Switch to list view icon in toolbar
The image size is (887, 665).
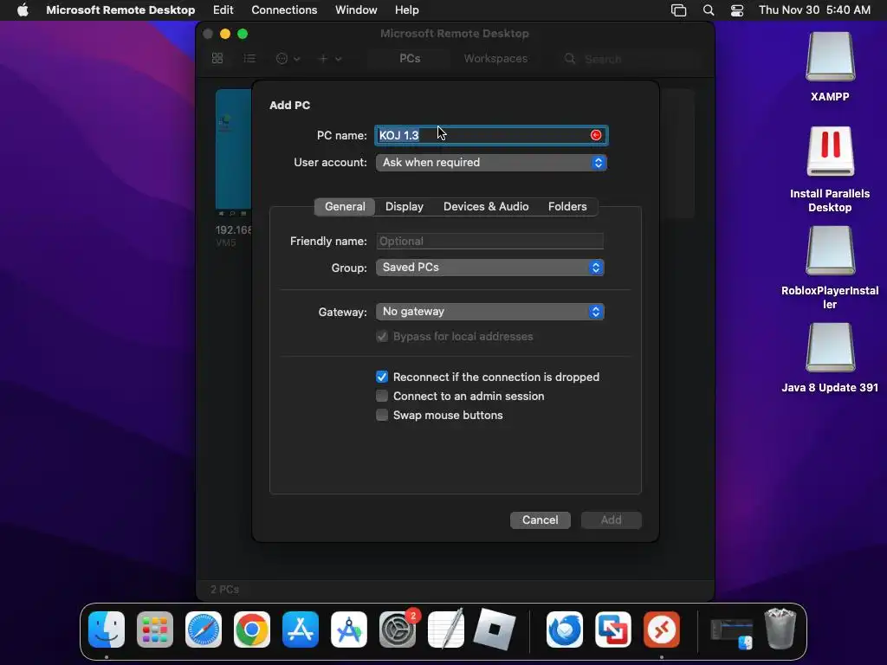tap(249, 58)
